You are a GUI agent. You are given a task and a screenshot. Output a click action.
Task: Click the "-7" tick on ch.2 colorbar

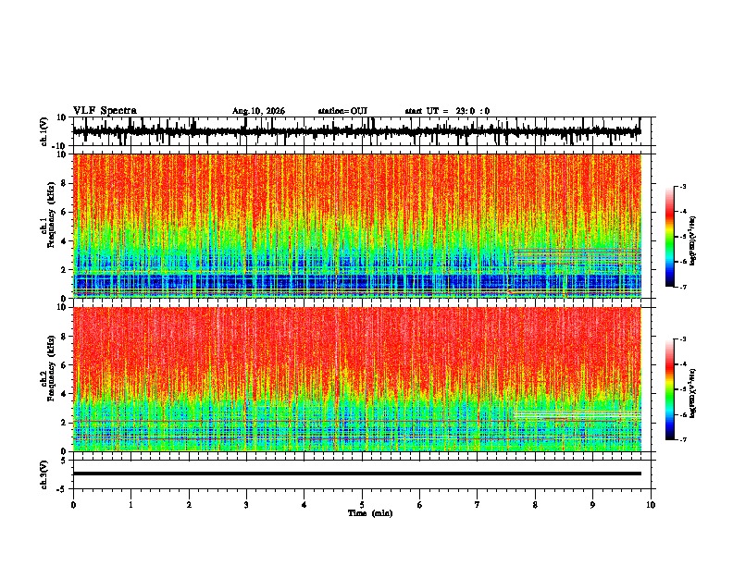pos(683,439)
